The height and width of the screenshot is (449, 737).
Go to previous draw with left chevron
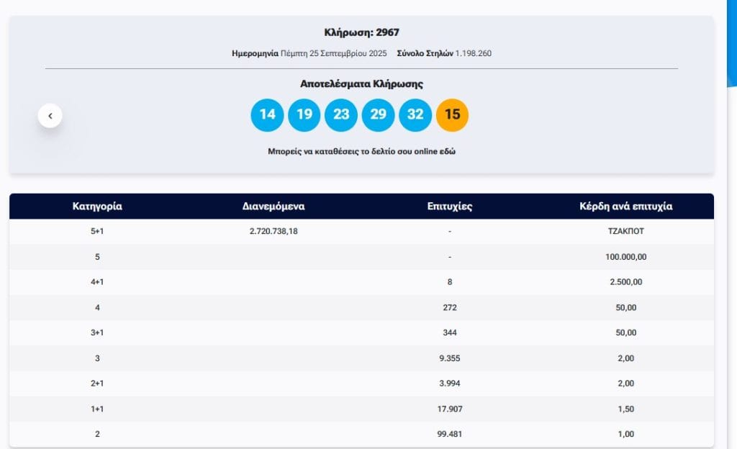50,115
